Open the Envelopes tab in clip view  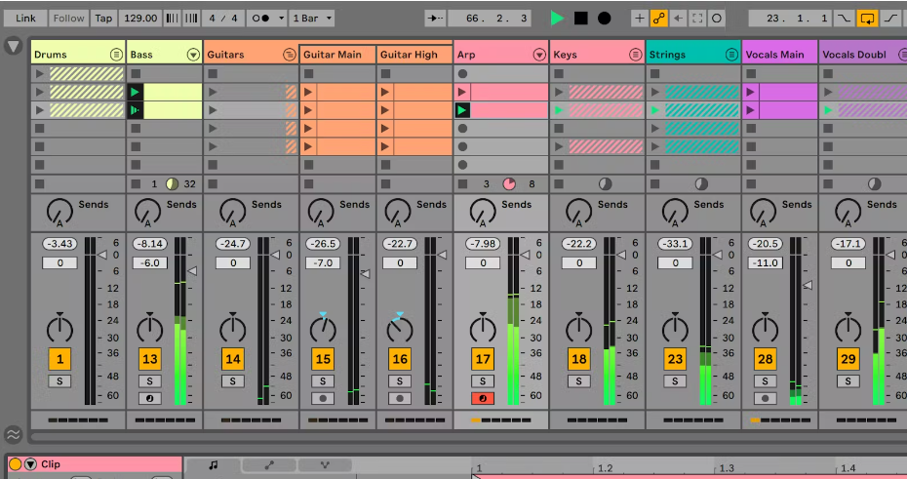click(x=269, y=465)
